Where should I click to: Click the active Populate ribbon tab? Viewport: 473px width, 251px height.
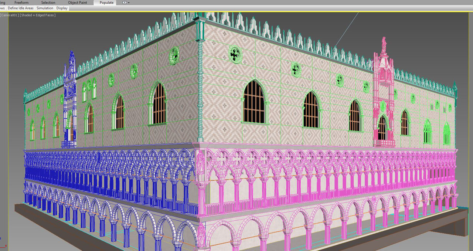pyautogui.click(x=106, y=3)
